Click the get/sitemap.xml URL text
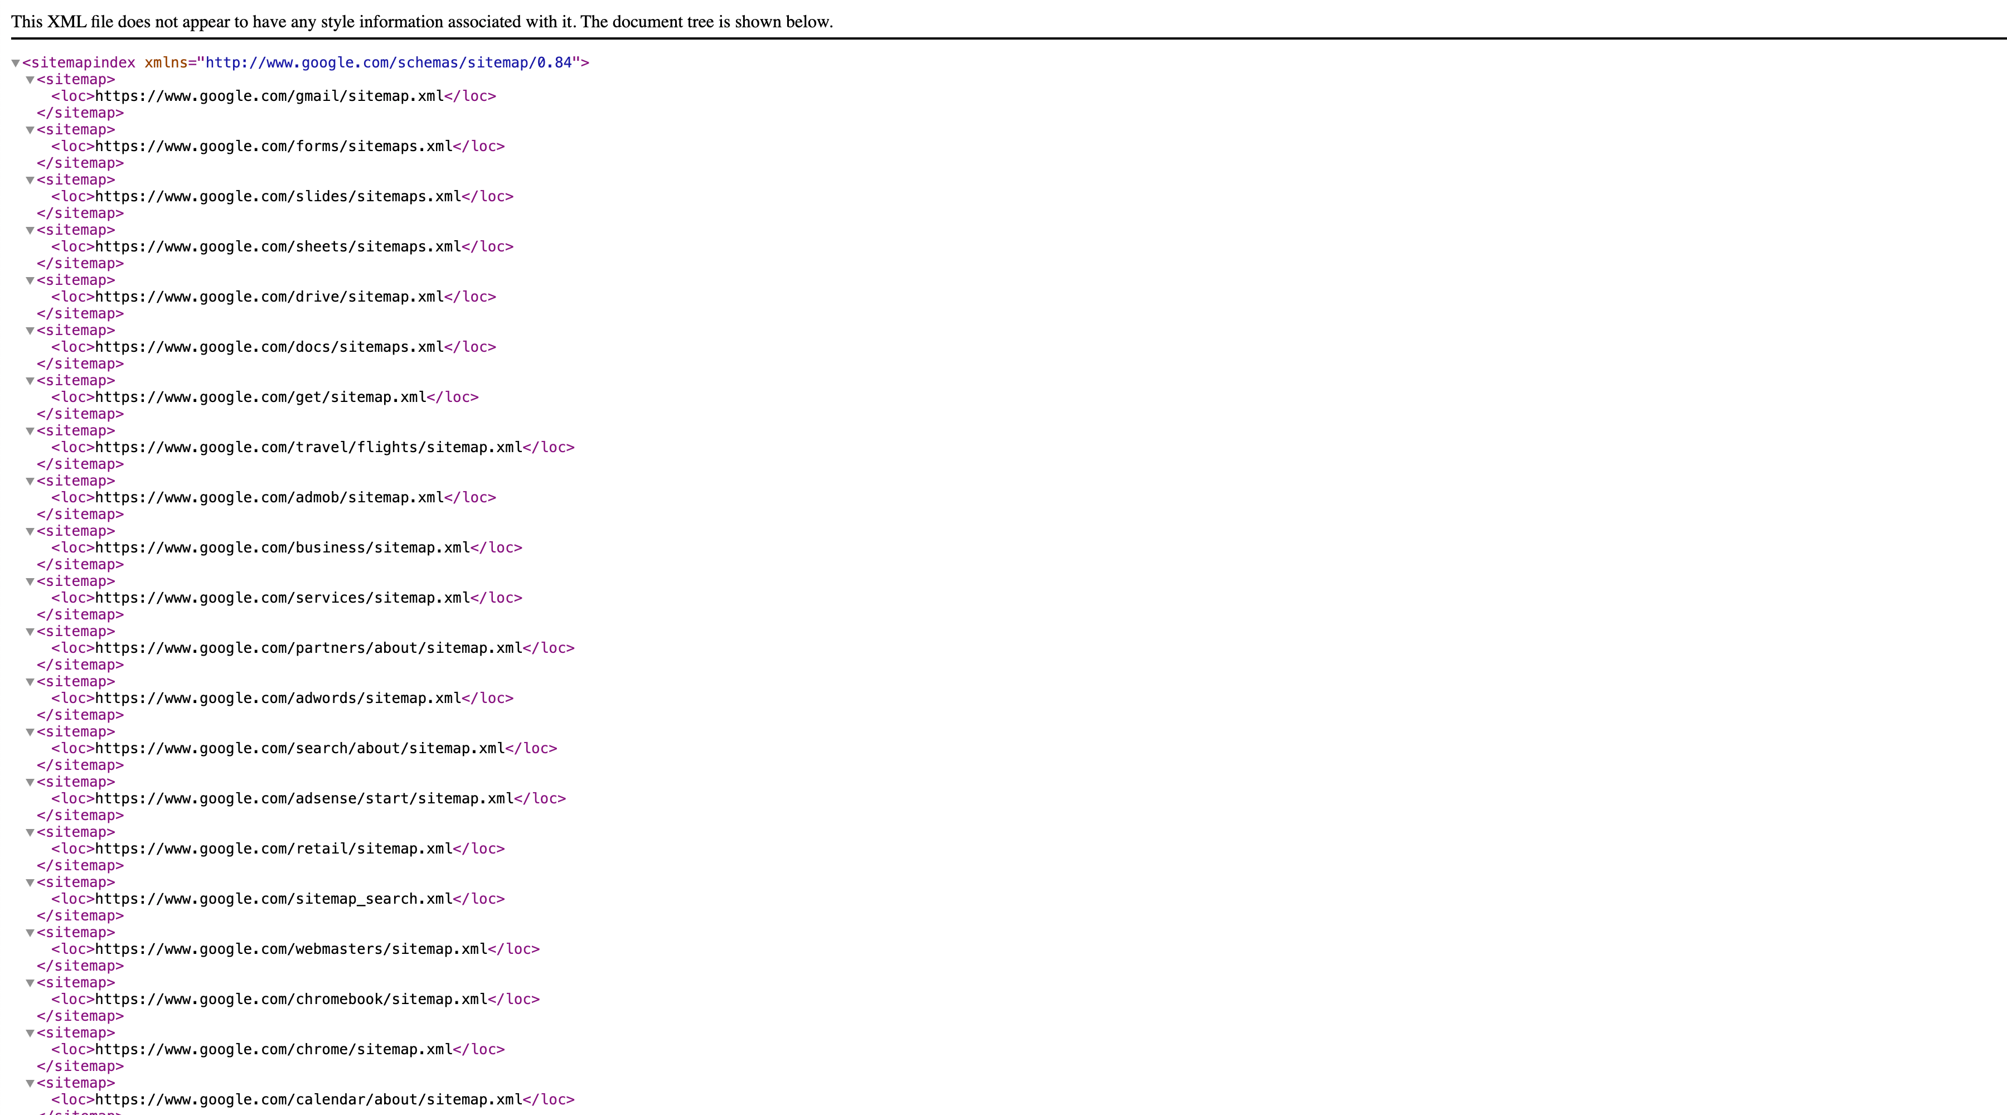Viewport: 2007px width, 1115px height. click(261, 397)
